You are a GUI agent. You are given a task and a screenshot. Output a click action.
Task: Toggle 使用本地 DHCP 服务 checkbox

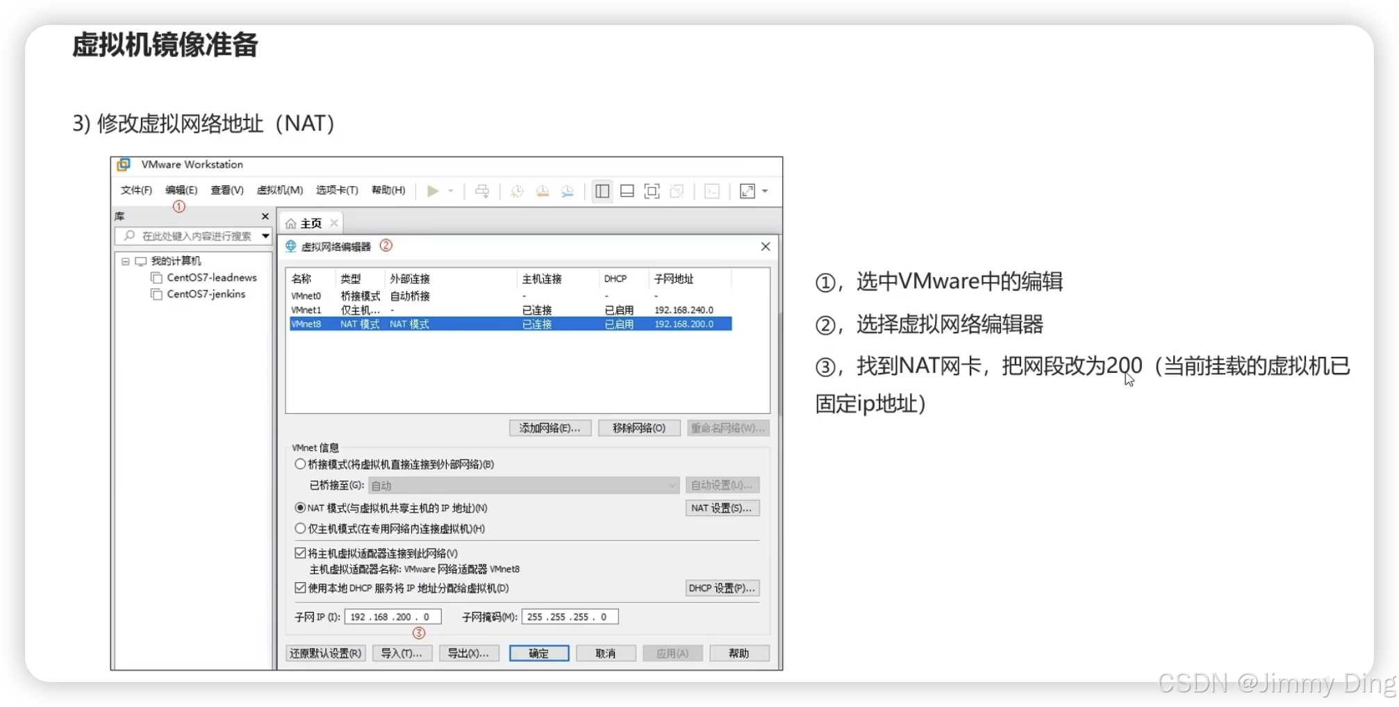coord(300,588)
